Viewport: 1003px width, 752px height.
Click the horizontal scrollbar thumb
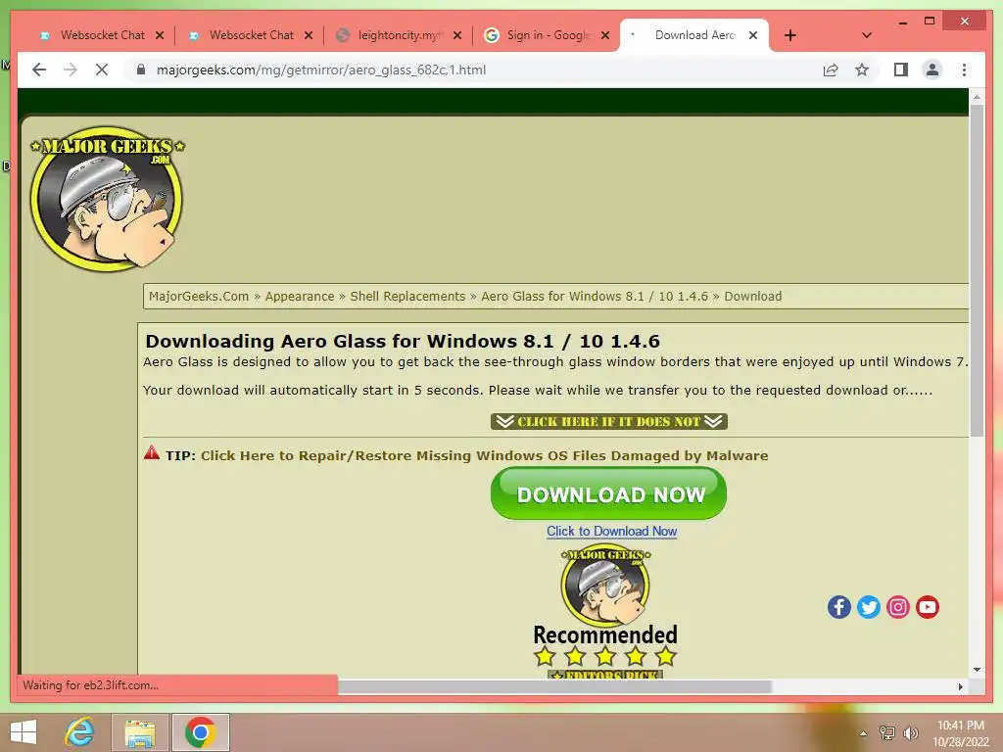[x=554, y=686]
